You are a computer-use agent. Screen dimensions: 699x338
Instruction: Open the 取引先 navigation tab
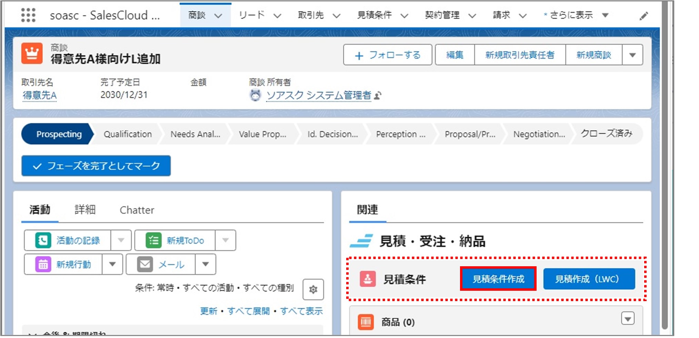311,15
